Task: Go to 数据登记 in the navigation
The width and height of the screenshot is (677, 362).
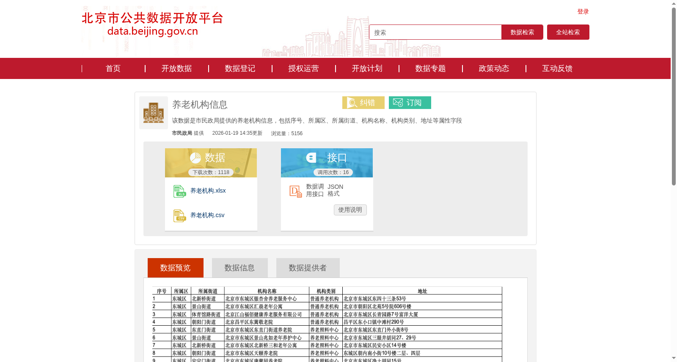Action: pyautogui.click(x=240, y=68)
